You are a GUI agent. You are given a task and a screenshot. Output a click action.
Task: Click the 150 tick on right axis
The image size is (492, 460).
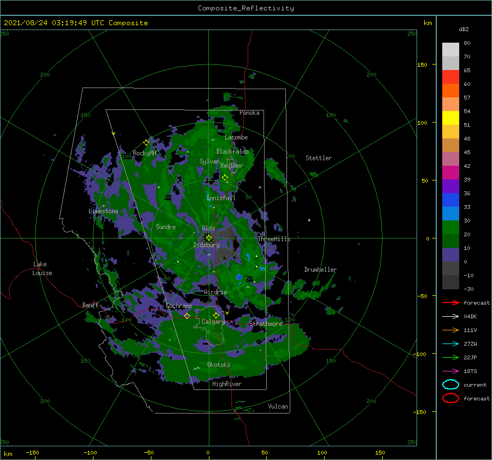point(422,65)
